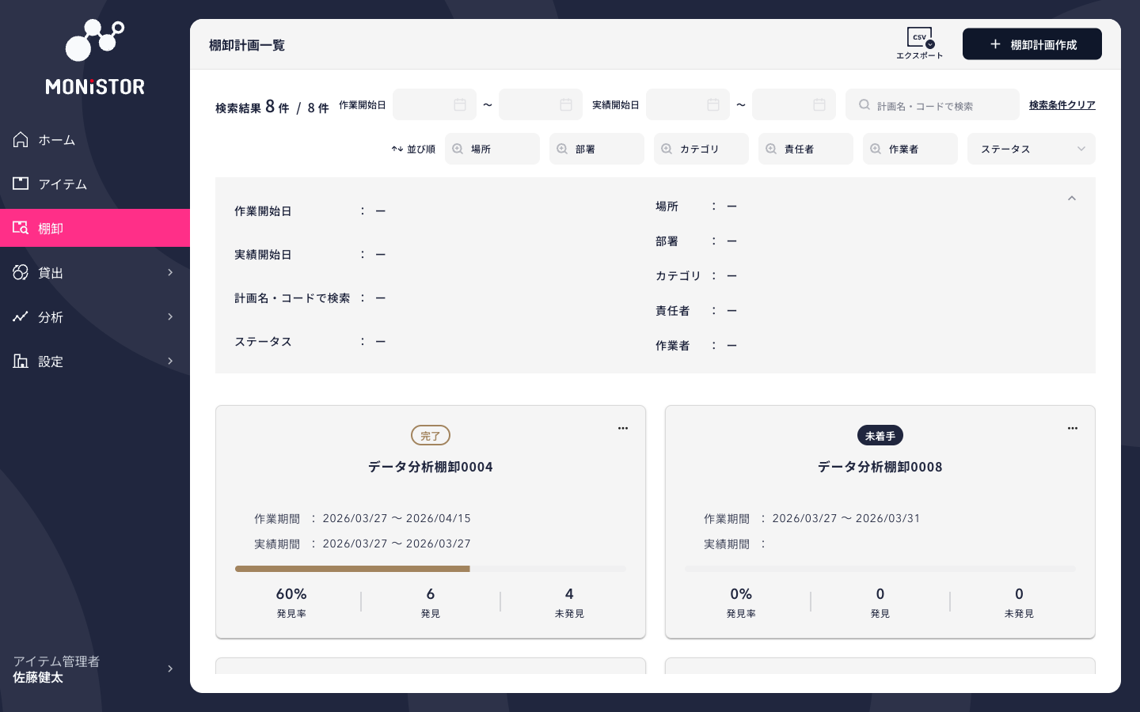Click the MONISTOR logo
The width and height of the screenshot is (1140, 712).
[95, 55]
